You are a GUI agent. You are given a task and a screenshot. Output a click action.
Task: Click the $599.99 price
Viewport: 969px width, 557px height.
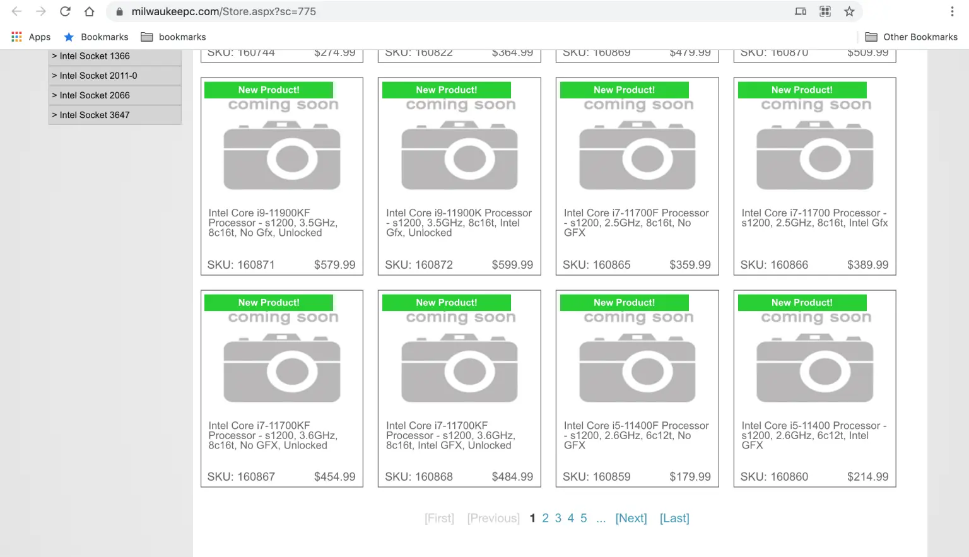tap(512, 265)
